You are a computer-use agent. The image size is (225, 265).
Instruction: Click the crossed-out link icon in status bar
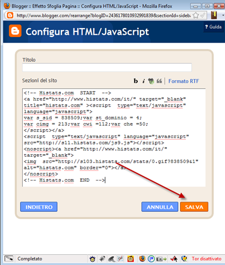point(121,258)
